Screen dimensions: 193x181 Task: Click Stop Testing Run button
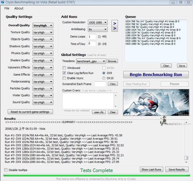coord(136,84)
